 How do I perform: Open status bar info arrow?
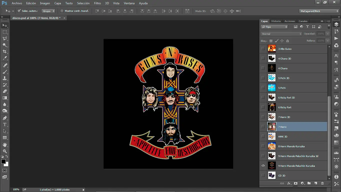pos(84,190)
